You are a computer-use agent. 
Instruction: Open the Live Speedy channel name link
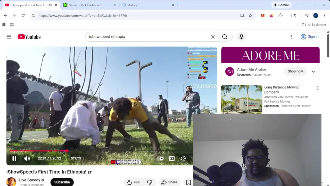coord(30,180)
